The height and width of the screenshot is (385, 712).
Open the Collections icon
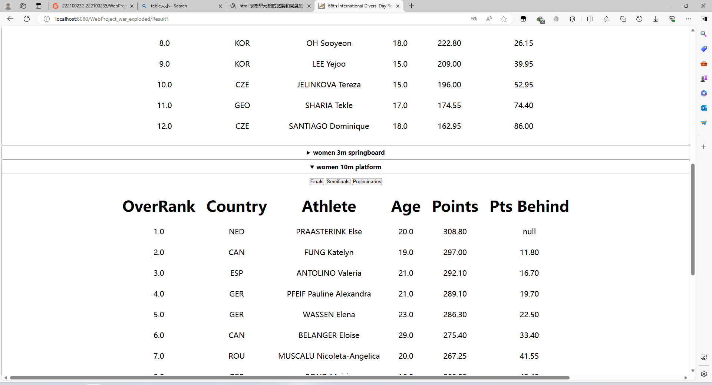(623, 19)
